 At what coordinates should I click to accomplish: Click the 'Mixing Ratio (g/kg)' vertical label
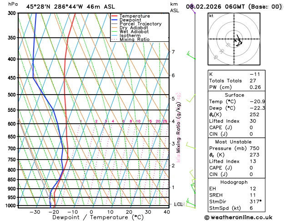coord(178,127)
